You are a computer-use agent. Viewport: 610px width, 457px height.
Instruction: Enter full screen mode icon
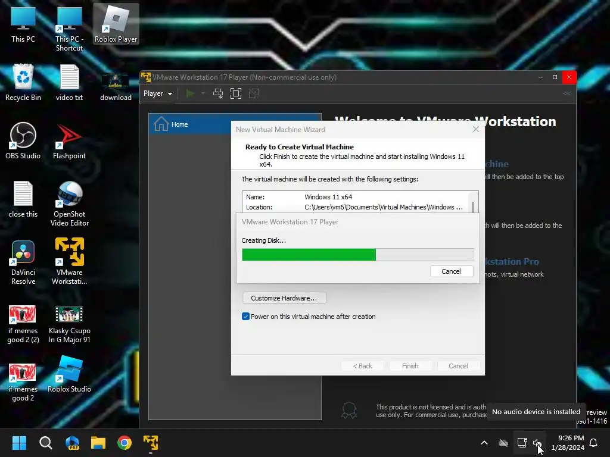[236, 93]
